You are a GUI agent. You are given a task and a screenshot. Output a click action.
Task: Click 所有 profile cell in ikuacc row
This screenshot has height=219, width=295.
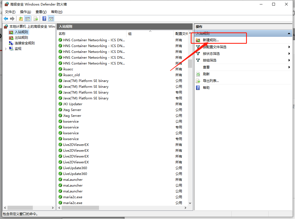pyautogui.click(x=179, y=69)
